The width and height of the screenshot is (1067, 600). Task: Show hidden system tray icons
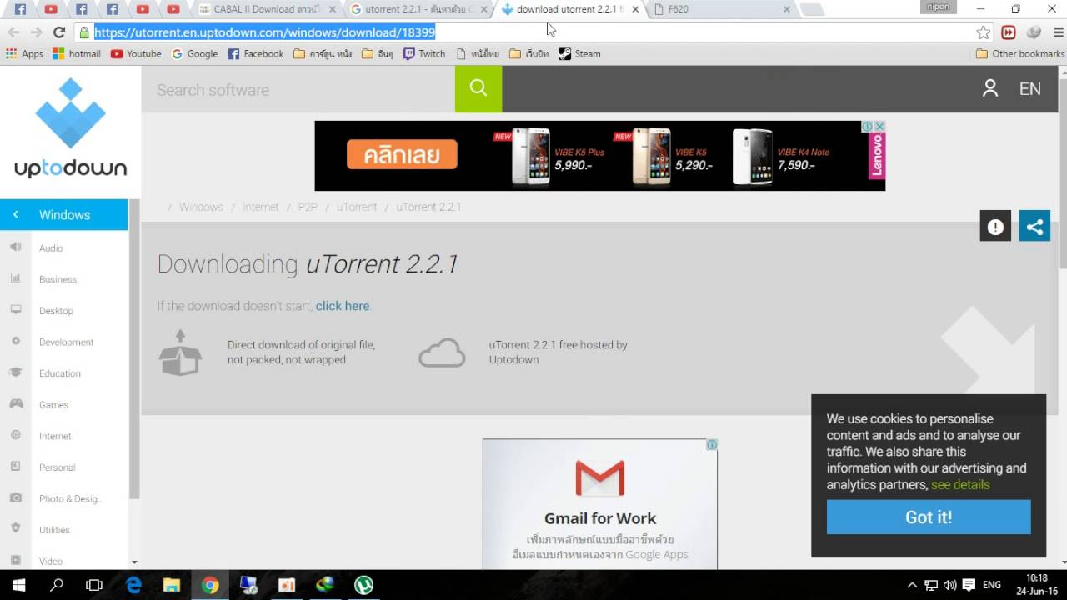click(912, 585)
